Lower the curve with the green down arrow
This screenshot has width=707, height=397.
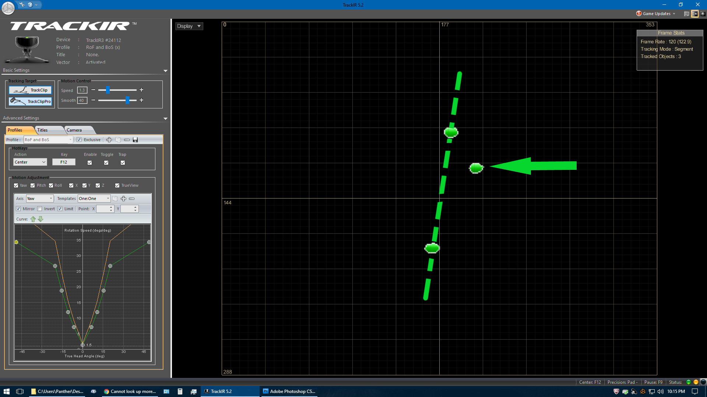click(x=41, y=219)
